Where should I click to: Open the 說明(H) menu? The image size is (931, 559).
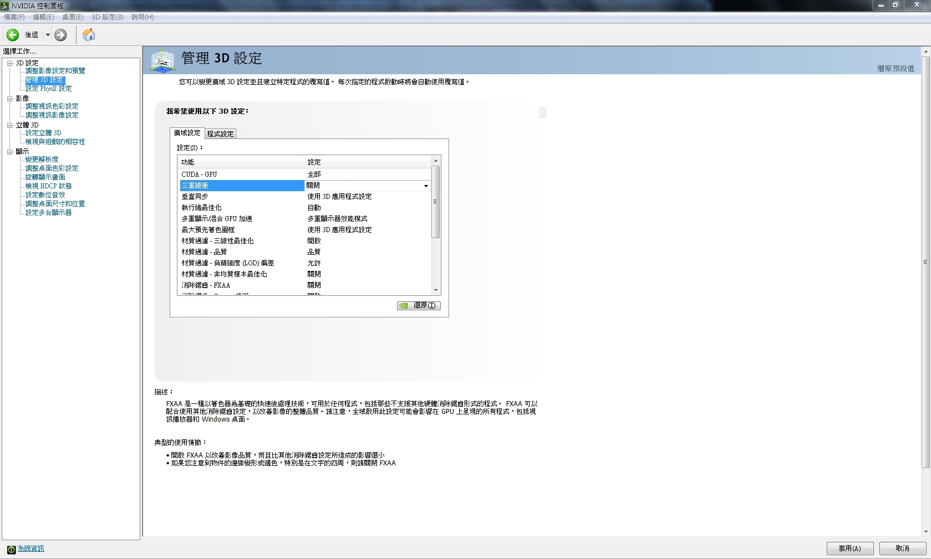[x=143, y=17]
